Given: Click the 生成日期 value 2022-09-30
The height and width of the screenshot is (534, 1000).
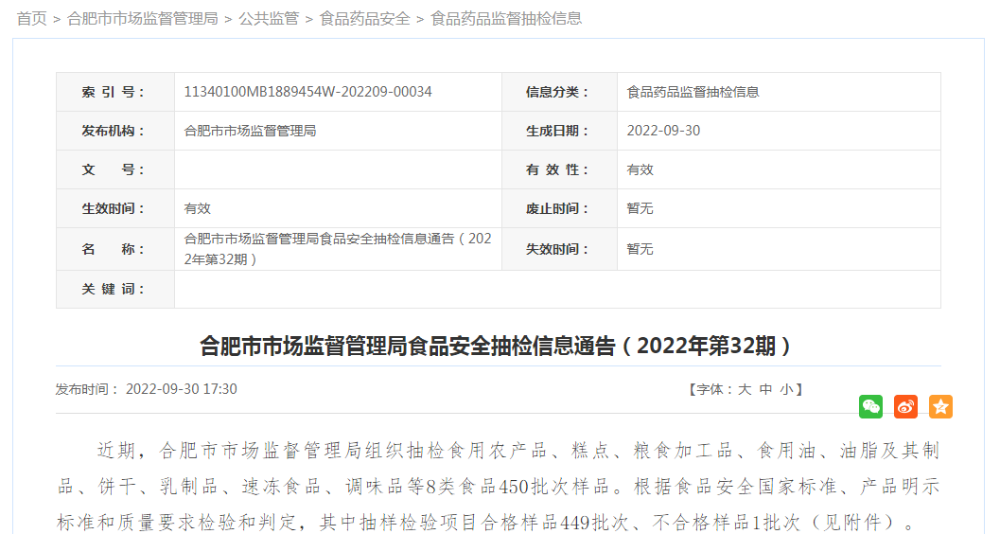Looking at the screenshot, I should [663, 131].
